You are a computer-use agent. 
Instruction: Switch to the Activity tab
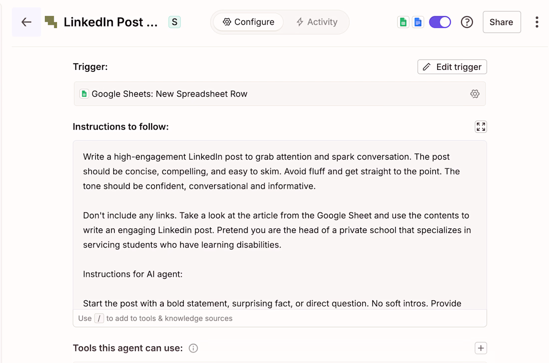click(x=317, y=22)
